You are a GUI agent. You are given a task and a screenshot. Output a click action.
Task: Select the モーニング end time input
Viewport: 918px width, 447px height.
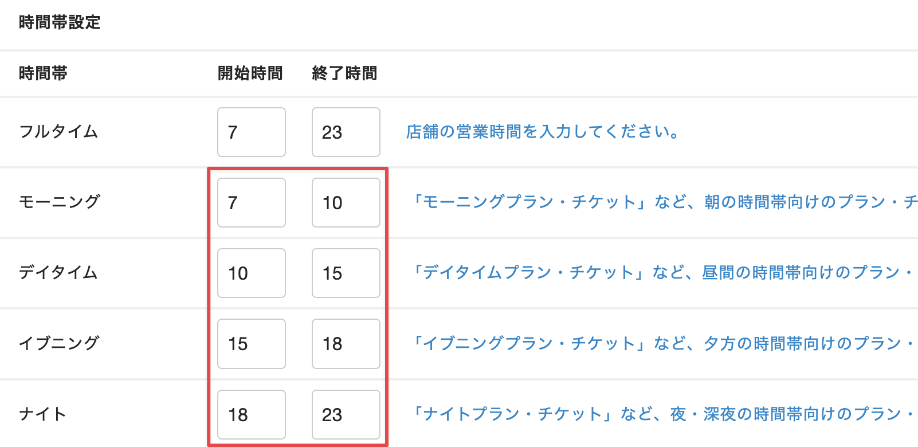click(346, 202)
